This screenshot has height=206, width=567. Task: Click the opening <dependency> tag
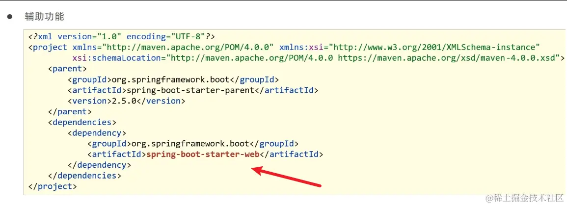click(97, 133)
